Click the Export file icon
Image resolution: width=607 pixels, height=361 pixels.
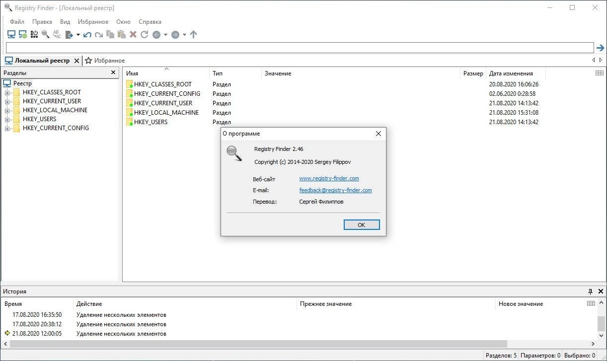click(x=70, y=34)
